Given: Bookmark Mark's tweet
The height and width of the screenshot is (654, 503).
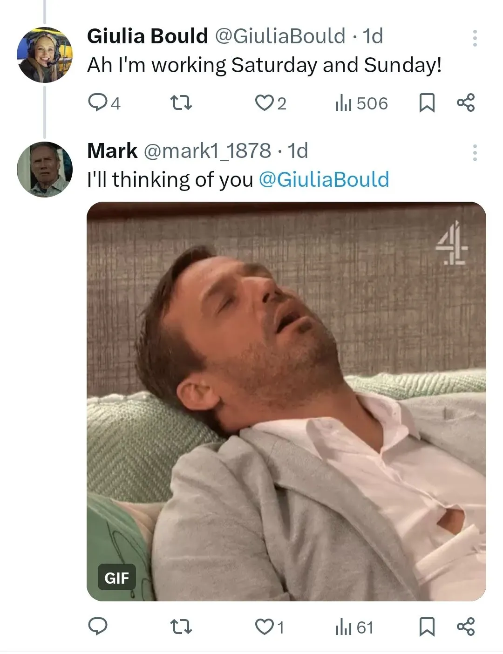Looking at the screenshot, I should pyautogui.click(x=427, y=627).
